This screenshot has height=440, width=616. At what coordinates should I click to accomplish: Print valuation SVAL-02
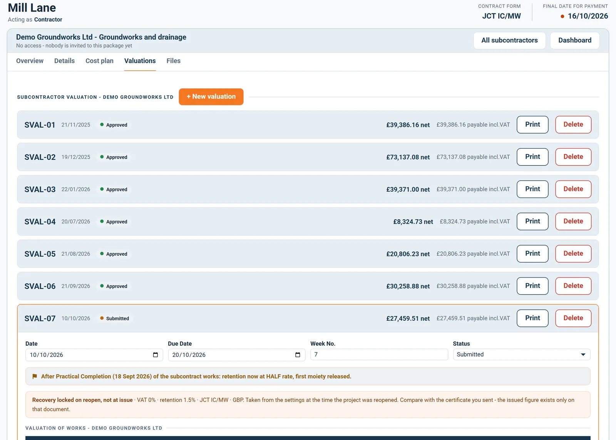(x=532, y=157)
